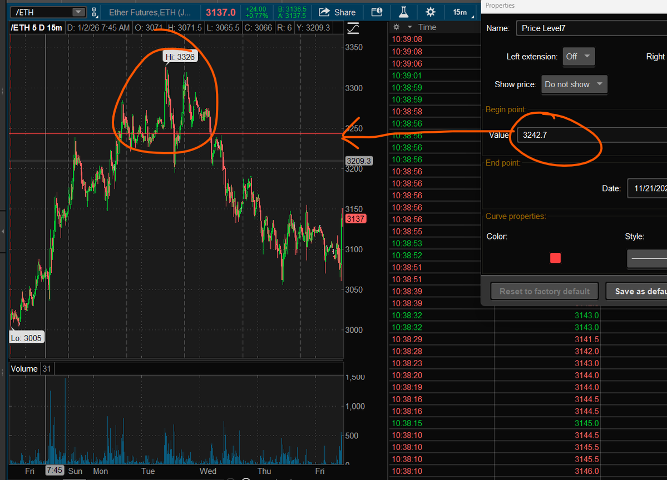Open the red Color swatch picker

[555, 258]
